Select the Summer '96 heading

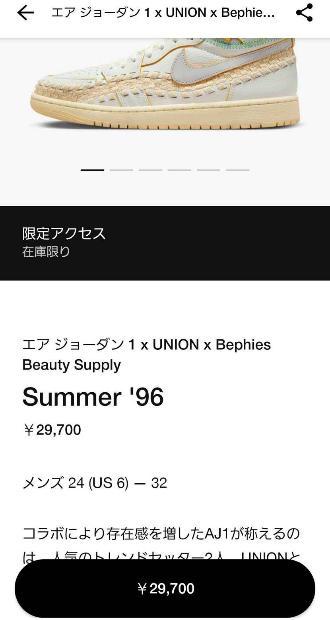point(93,396)
